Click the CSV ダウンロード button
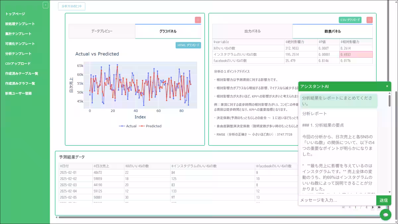The width and height of the screenshot is (398, 224). [x=350, y=20]
